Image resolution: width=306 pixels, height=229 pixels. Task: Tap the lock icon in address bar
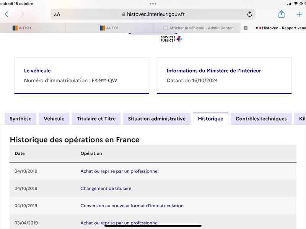click(x=124, y=14)
